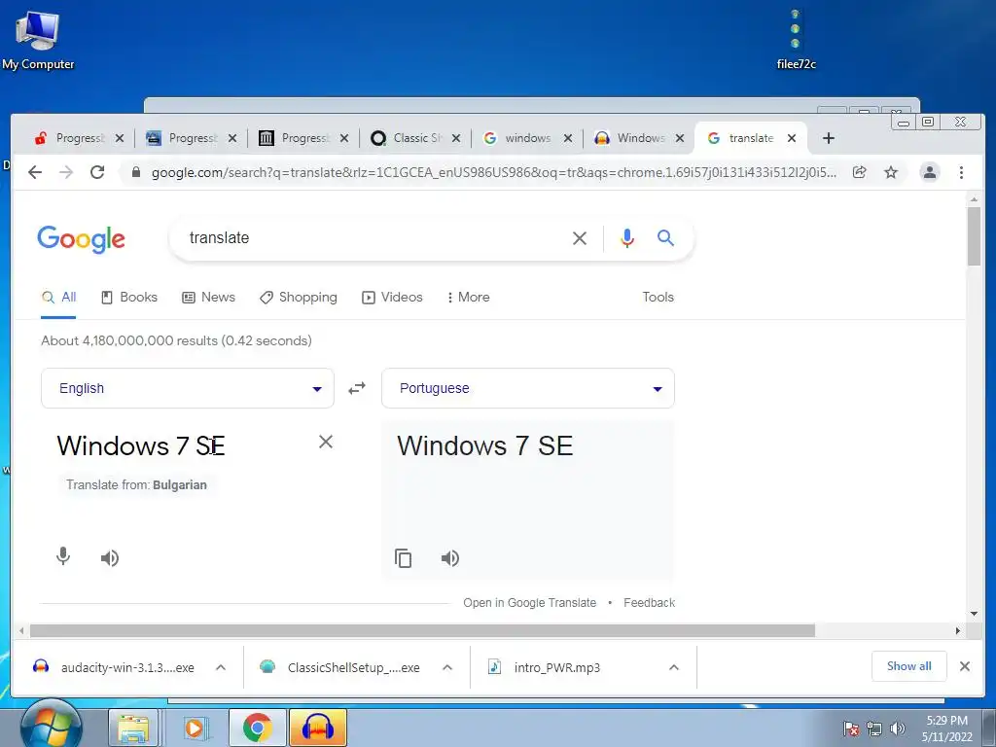
Task: Open the Windows Start orb
Action: [51, 726]
